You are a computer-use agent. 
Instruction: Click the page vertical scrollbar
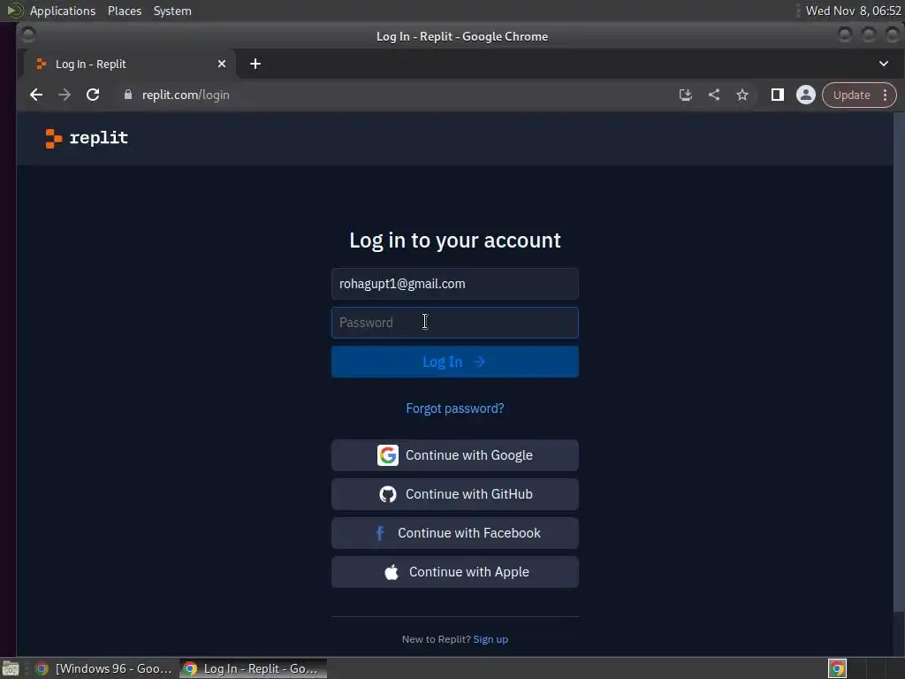click(899, 362)
